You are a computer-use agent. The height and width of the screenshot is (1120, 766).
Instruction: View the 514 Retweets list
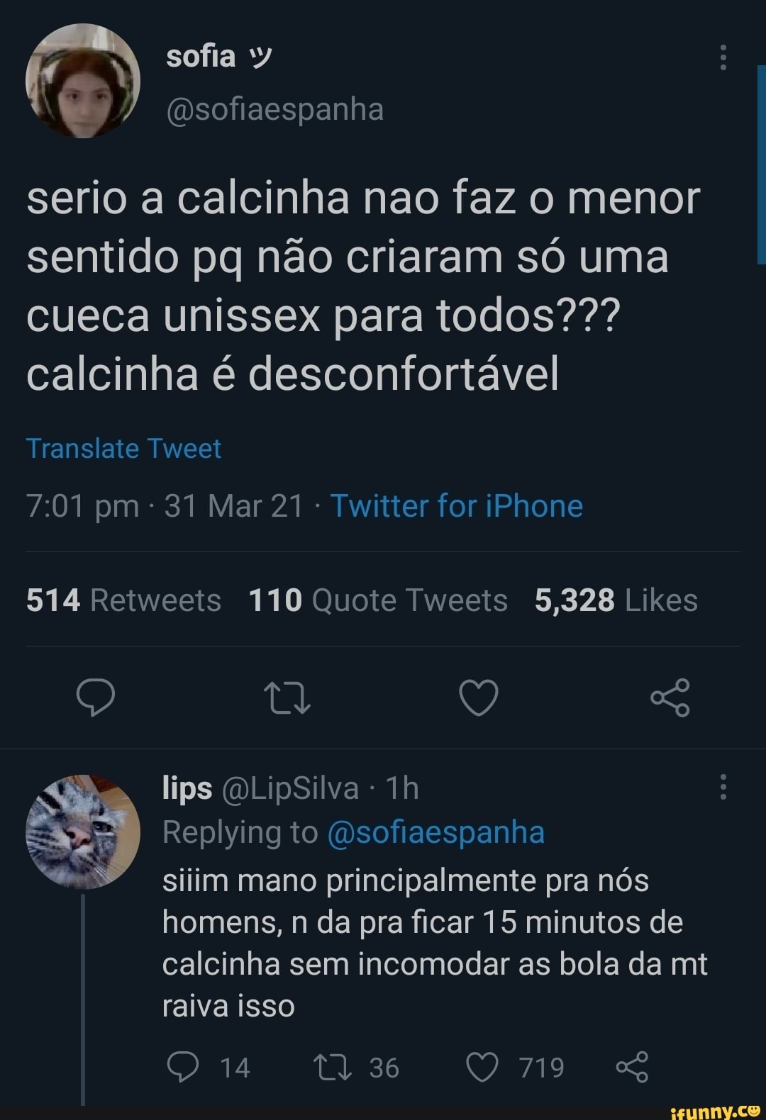123,600
